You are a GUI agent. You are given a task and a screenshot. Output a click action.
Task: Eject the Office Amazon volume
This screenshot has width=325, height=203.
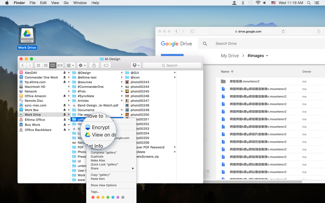pyautogui.click(x=65, y=96)
